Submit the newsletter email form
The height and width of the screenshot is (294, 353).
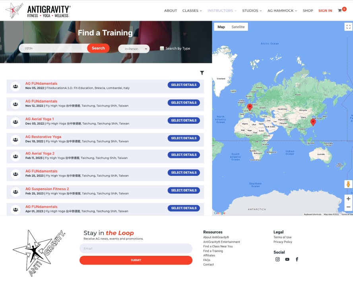[136, 260]
